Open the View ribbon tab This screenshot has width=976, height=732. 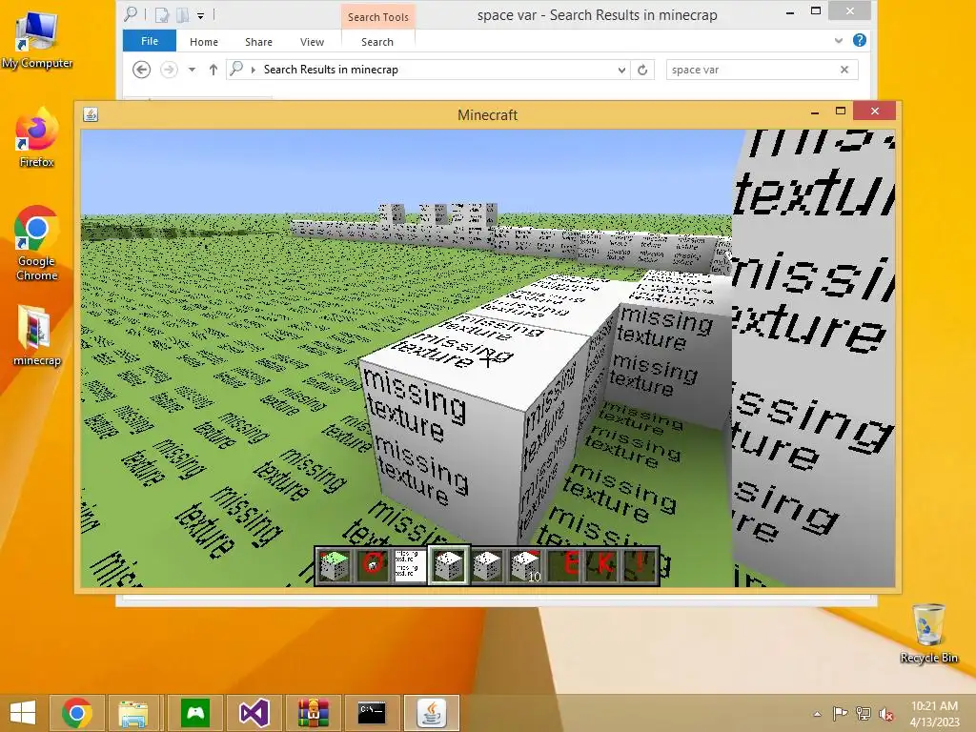click(x=312, y=42)
